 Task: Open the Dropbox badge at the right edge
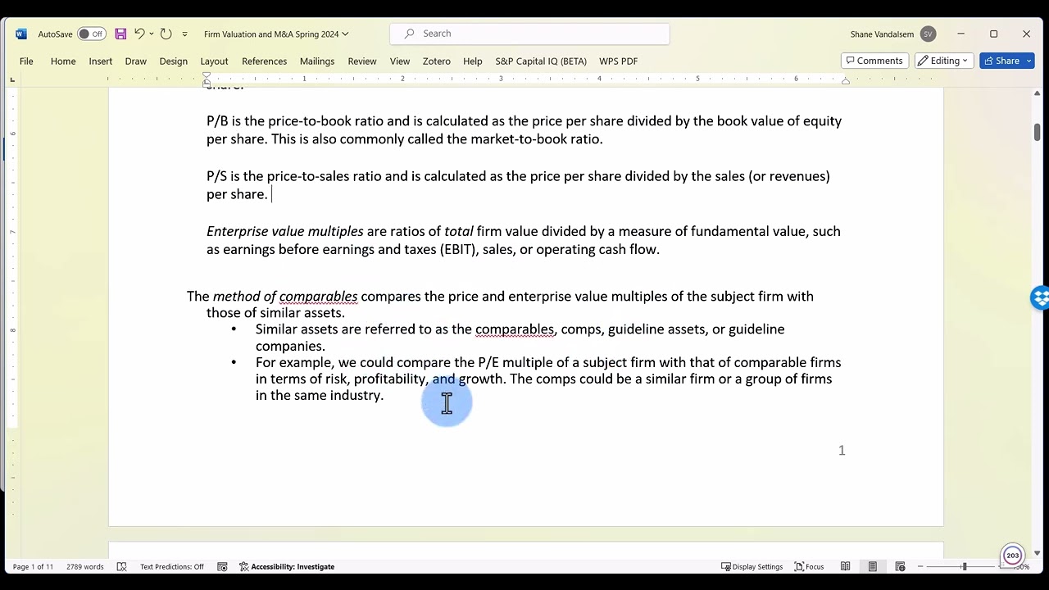click(x=1040, y=297)
